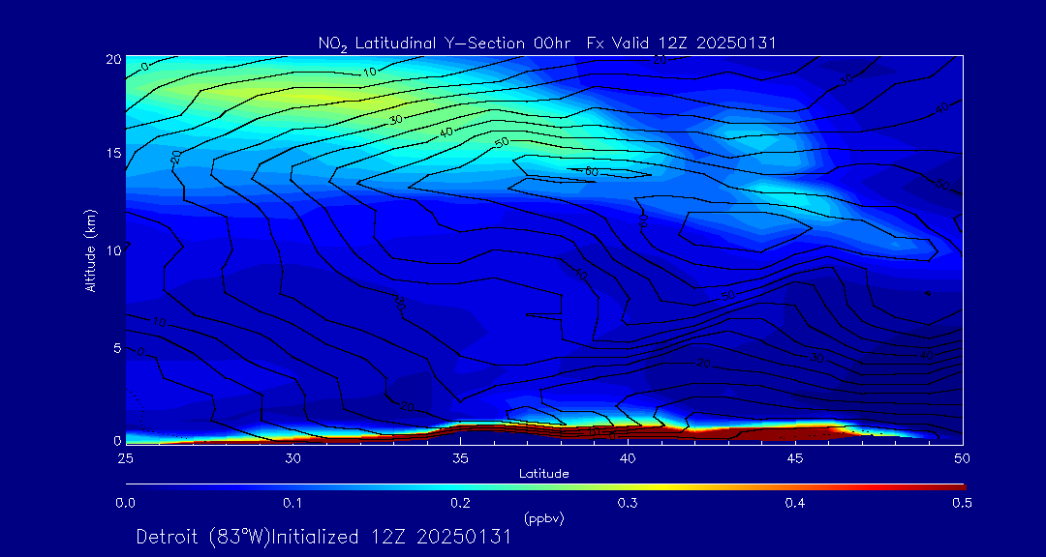Click the color scale value "0.4"
Viewport: 1046px width, 557px height.
coord(795,503)
